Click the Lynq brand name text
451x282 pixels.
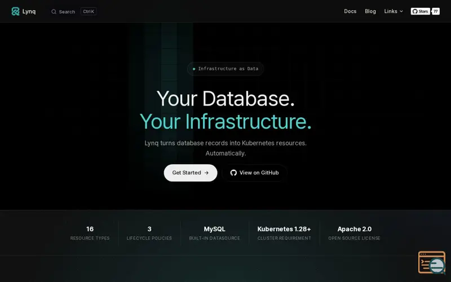coord(29,11)
